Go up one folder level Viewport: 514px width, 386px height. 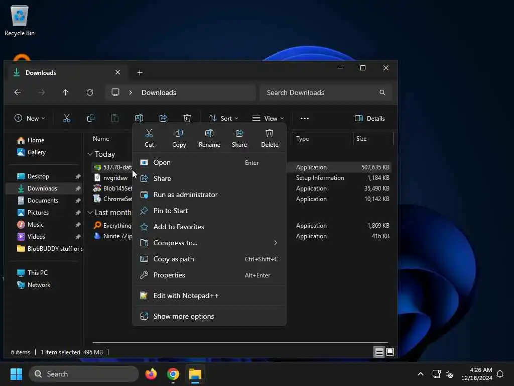click(x=66, y=92)
